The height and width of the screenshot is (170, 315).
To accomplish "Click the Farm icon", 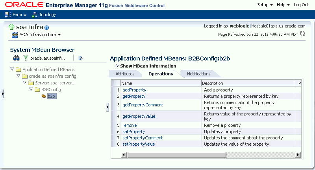I will [x=8, y=15].
